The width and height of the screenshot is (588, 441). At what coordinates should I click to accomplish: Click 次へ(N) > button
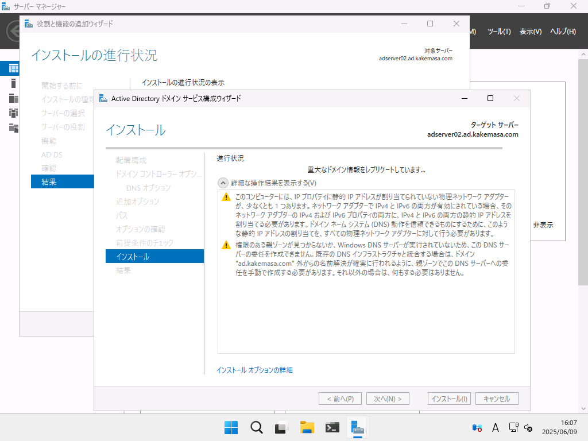click(x=388, y=399)
